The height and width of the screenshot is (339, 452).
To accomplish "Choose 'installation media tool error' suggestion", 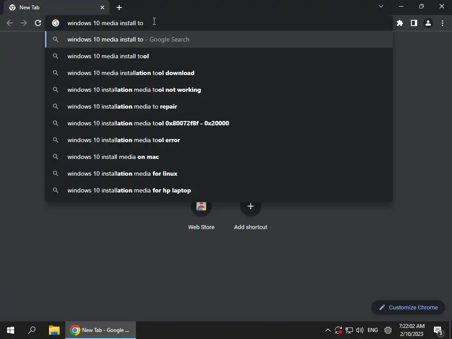I will click(219, 140).
